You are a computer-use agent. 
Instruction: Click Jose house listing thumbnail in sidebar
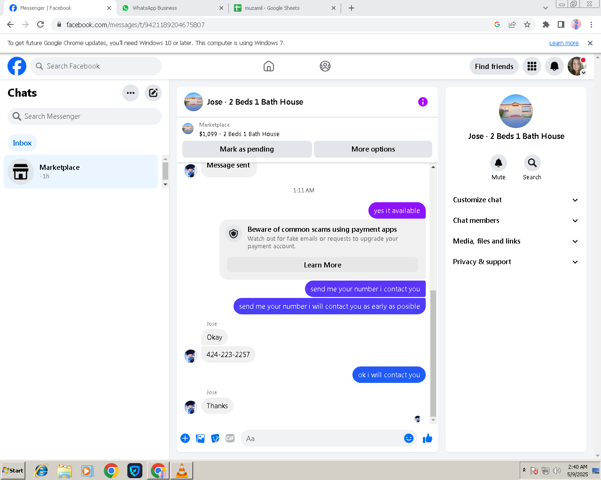coord(516,111)
